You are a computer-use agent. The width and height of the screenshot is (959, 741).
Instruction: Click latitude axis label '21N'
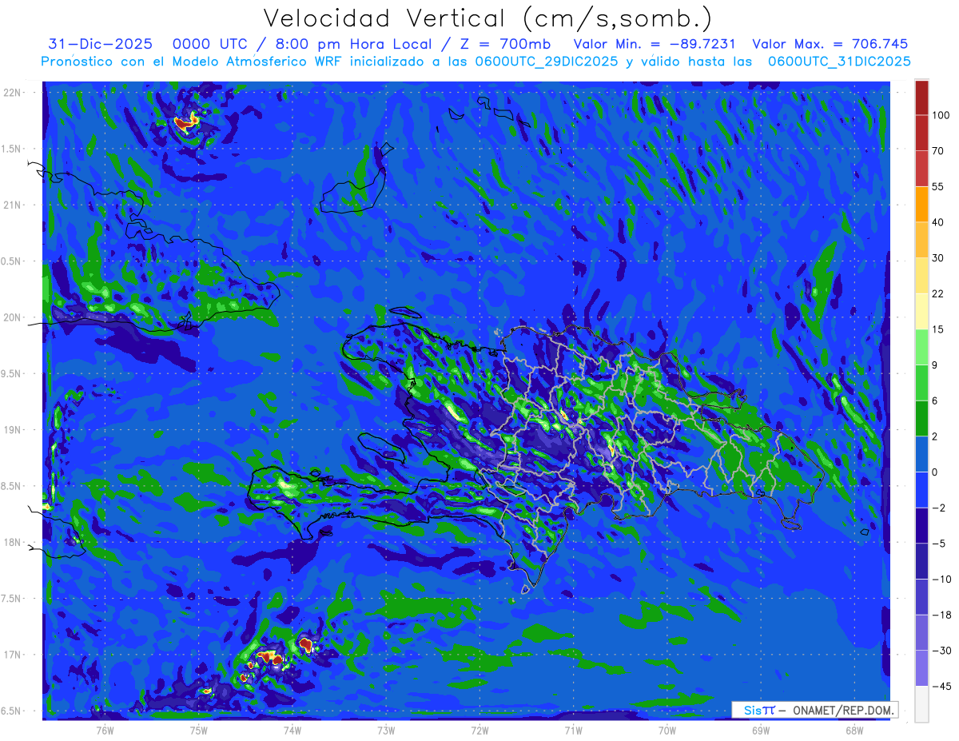click(13, 205)
